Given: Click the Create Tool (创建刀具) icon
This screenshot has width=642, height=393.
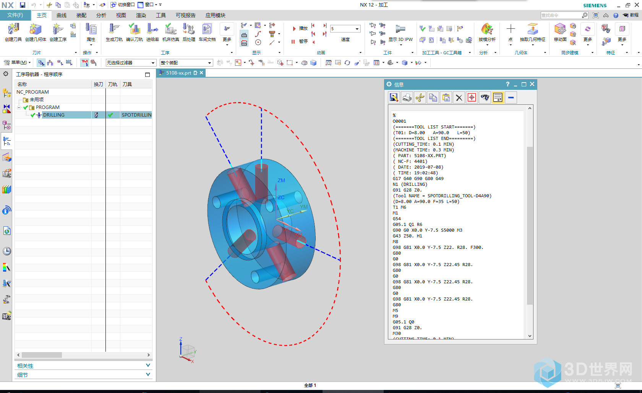Looking at the screenshot, I should pyautogui.click(x=13, y=29).
